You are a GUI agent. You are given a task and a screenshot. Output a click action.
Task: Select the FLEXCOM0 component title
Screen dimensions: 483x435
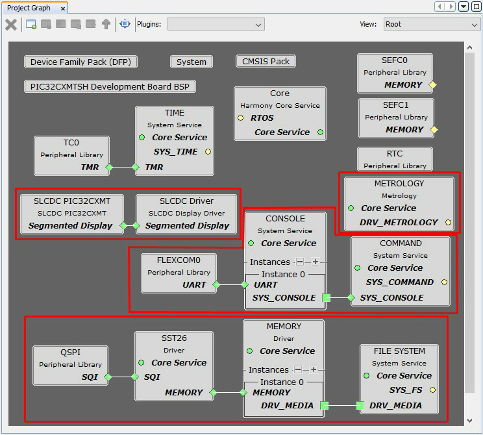(179, 260)
